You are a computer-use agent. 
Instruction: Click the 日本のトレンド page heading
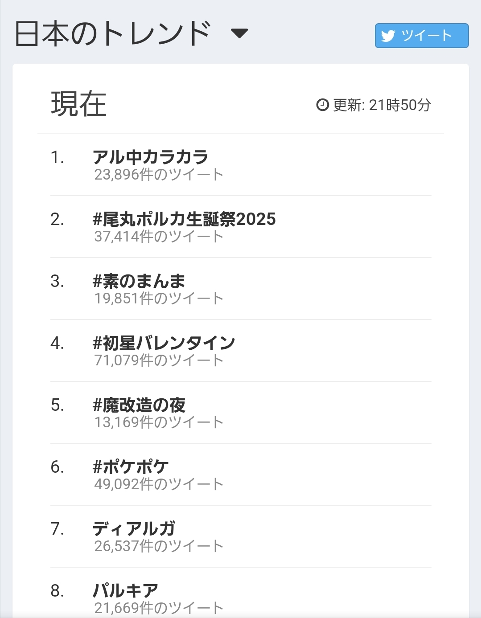pos(112,33)
